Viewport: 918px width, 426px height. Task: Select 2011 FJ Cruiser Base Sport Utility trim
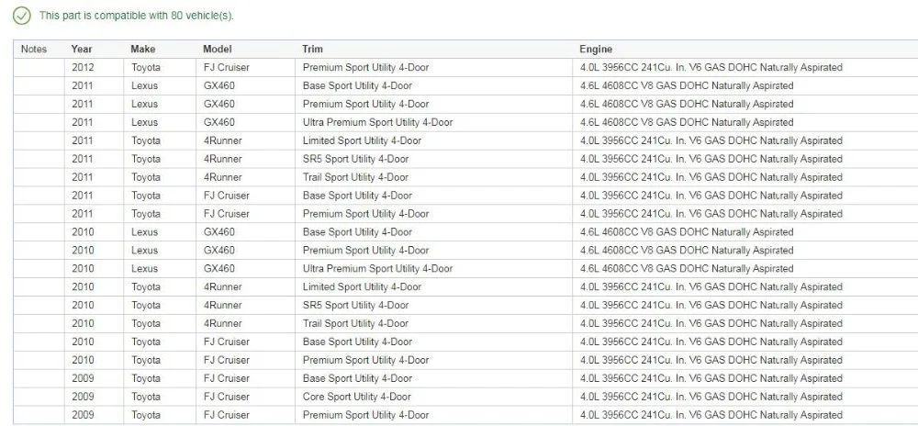[357, 196]
